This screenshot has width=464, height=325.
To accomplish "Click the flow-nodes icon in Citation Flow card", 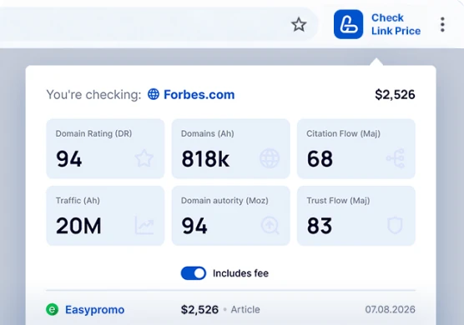I will click(396, 158).
